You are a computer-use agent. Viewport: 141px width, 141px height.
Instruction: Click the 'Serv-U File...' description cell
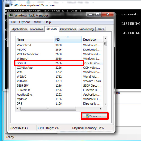click(x=92, y=63)
